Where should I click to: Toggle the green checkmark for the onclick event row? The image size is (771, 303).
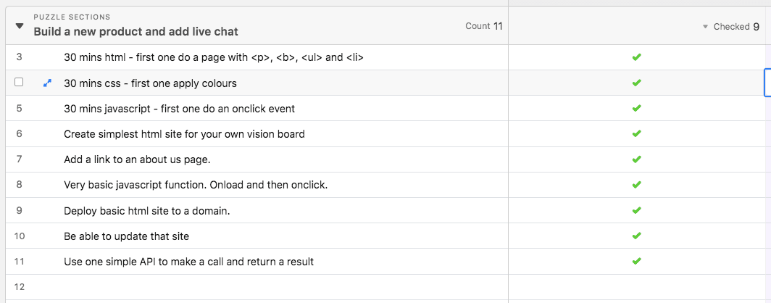636,108
